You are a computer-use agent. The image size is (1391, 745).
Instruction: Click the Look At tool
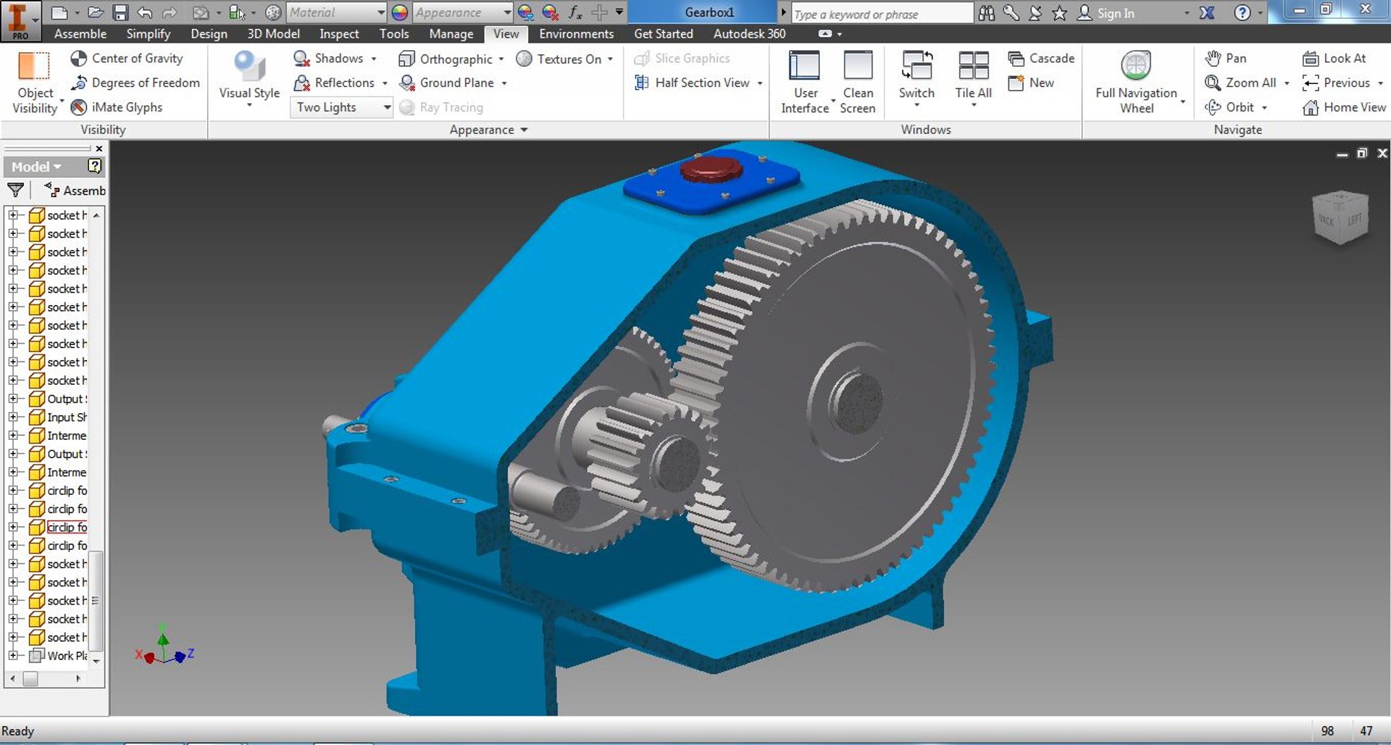click(1334, 59)
